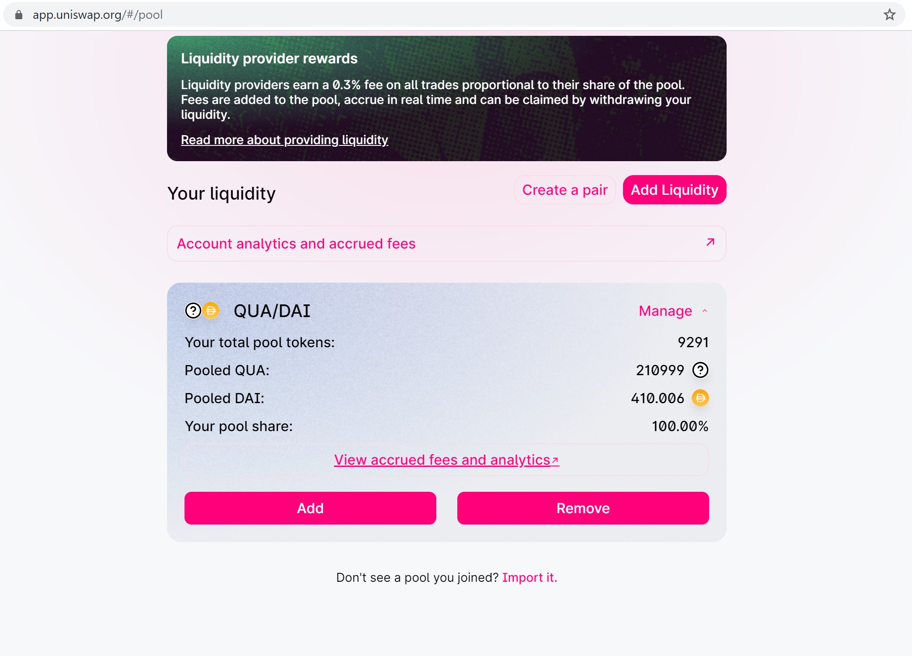The width and height of the screenshot is (912, 656).
Task: Click the question-mark icon next to Pooled QUA amount
Action: coord(700,370)
